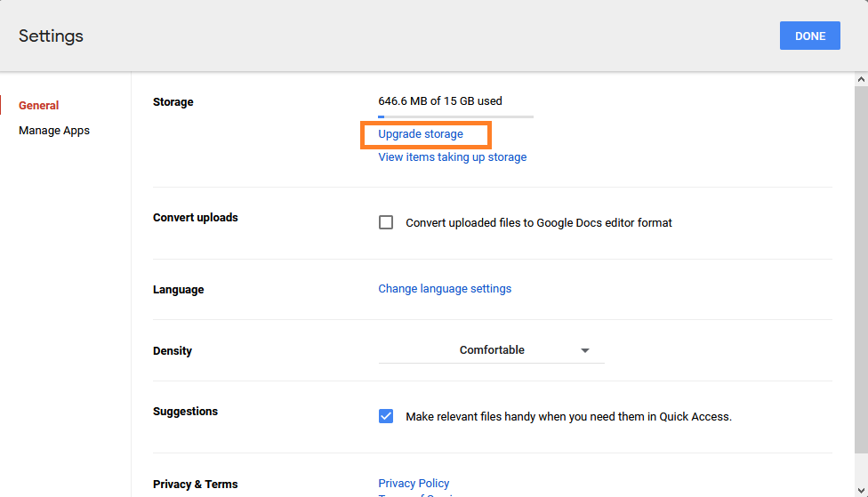The height and width of the screenshot is (497, 868).
Task: Click the Privacy & Terms section heading
Action: tap(195, 485)
